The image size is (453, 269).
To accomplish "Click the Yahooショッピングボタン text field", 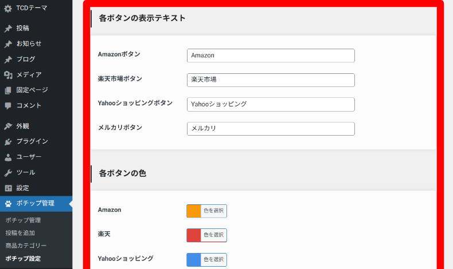I will pyautogui.click(x=271, y=104).
